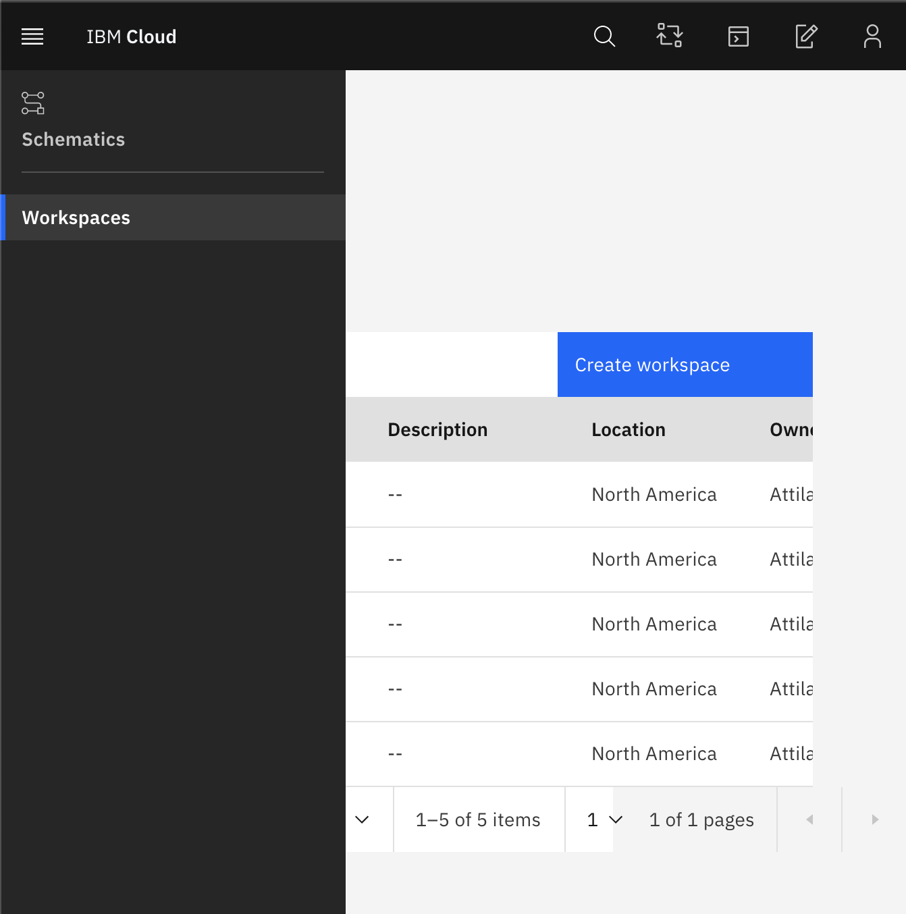
Task: Select the IBM Cloud logo
Action: (132, 36)
